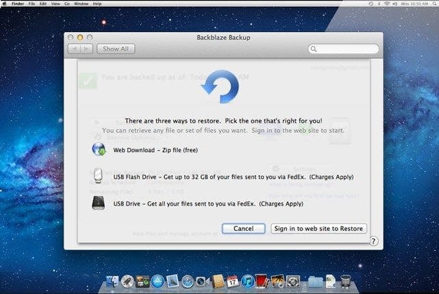Select the USB Flash Drive via FedEx option text
The width and height of the screenshot is (439, 294).
pos(234,177)
